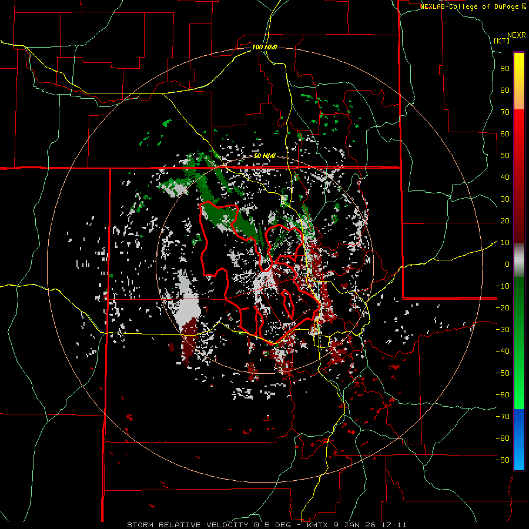Click the positive "50" scale value
The image size is (529, 529).
coord(505,156)
